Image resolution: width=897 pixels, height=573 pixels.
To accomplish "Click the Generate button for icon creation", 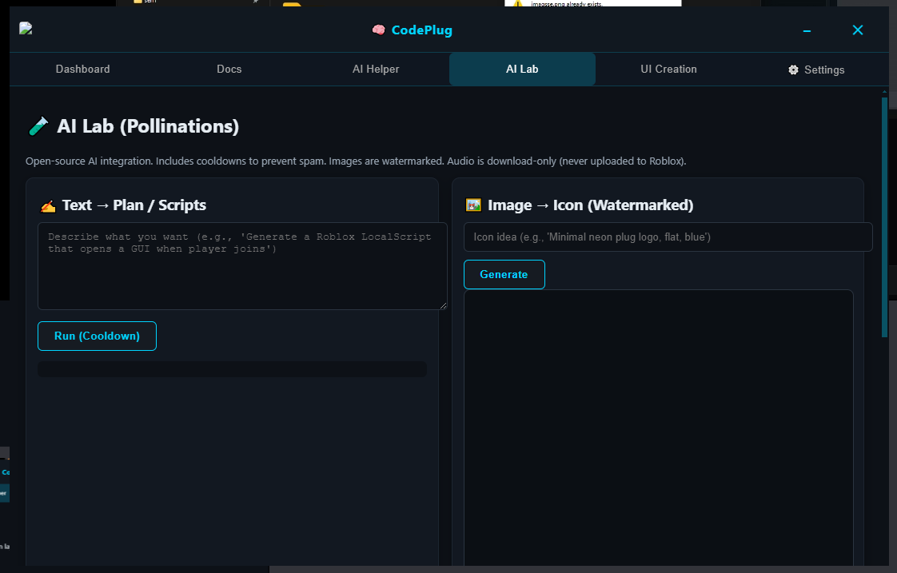I will tap(504, 274).
